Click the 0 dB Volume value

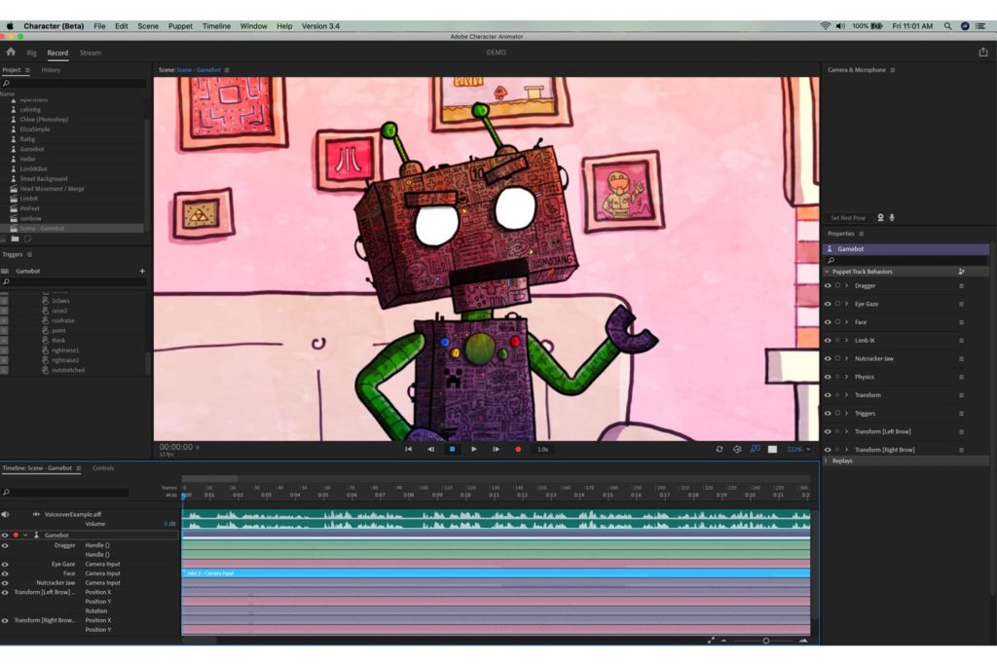click(x=169, y=524)
